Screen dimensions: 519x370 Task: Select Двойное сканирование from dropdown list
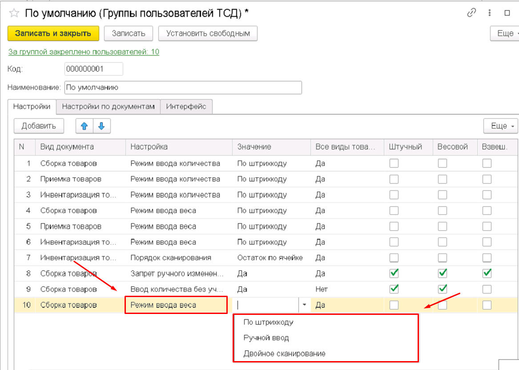point(284,354)
